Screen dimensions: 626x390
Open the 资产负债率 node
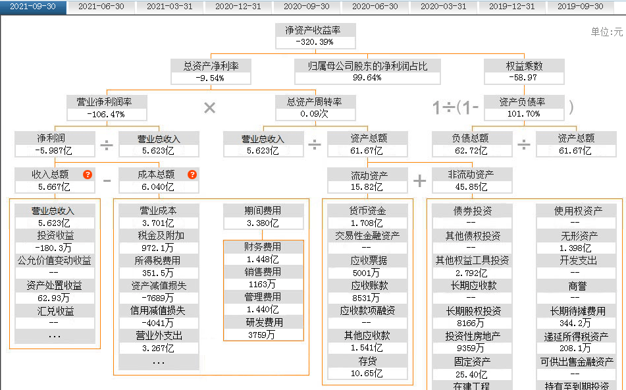coord(524,107)
